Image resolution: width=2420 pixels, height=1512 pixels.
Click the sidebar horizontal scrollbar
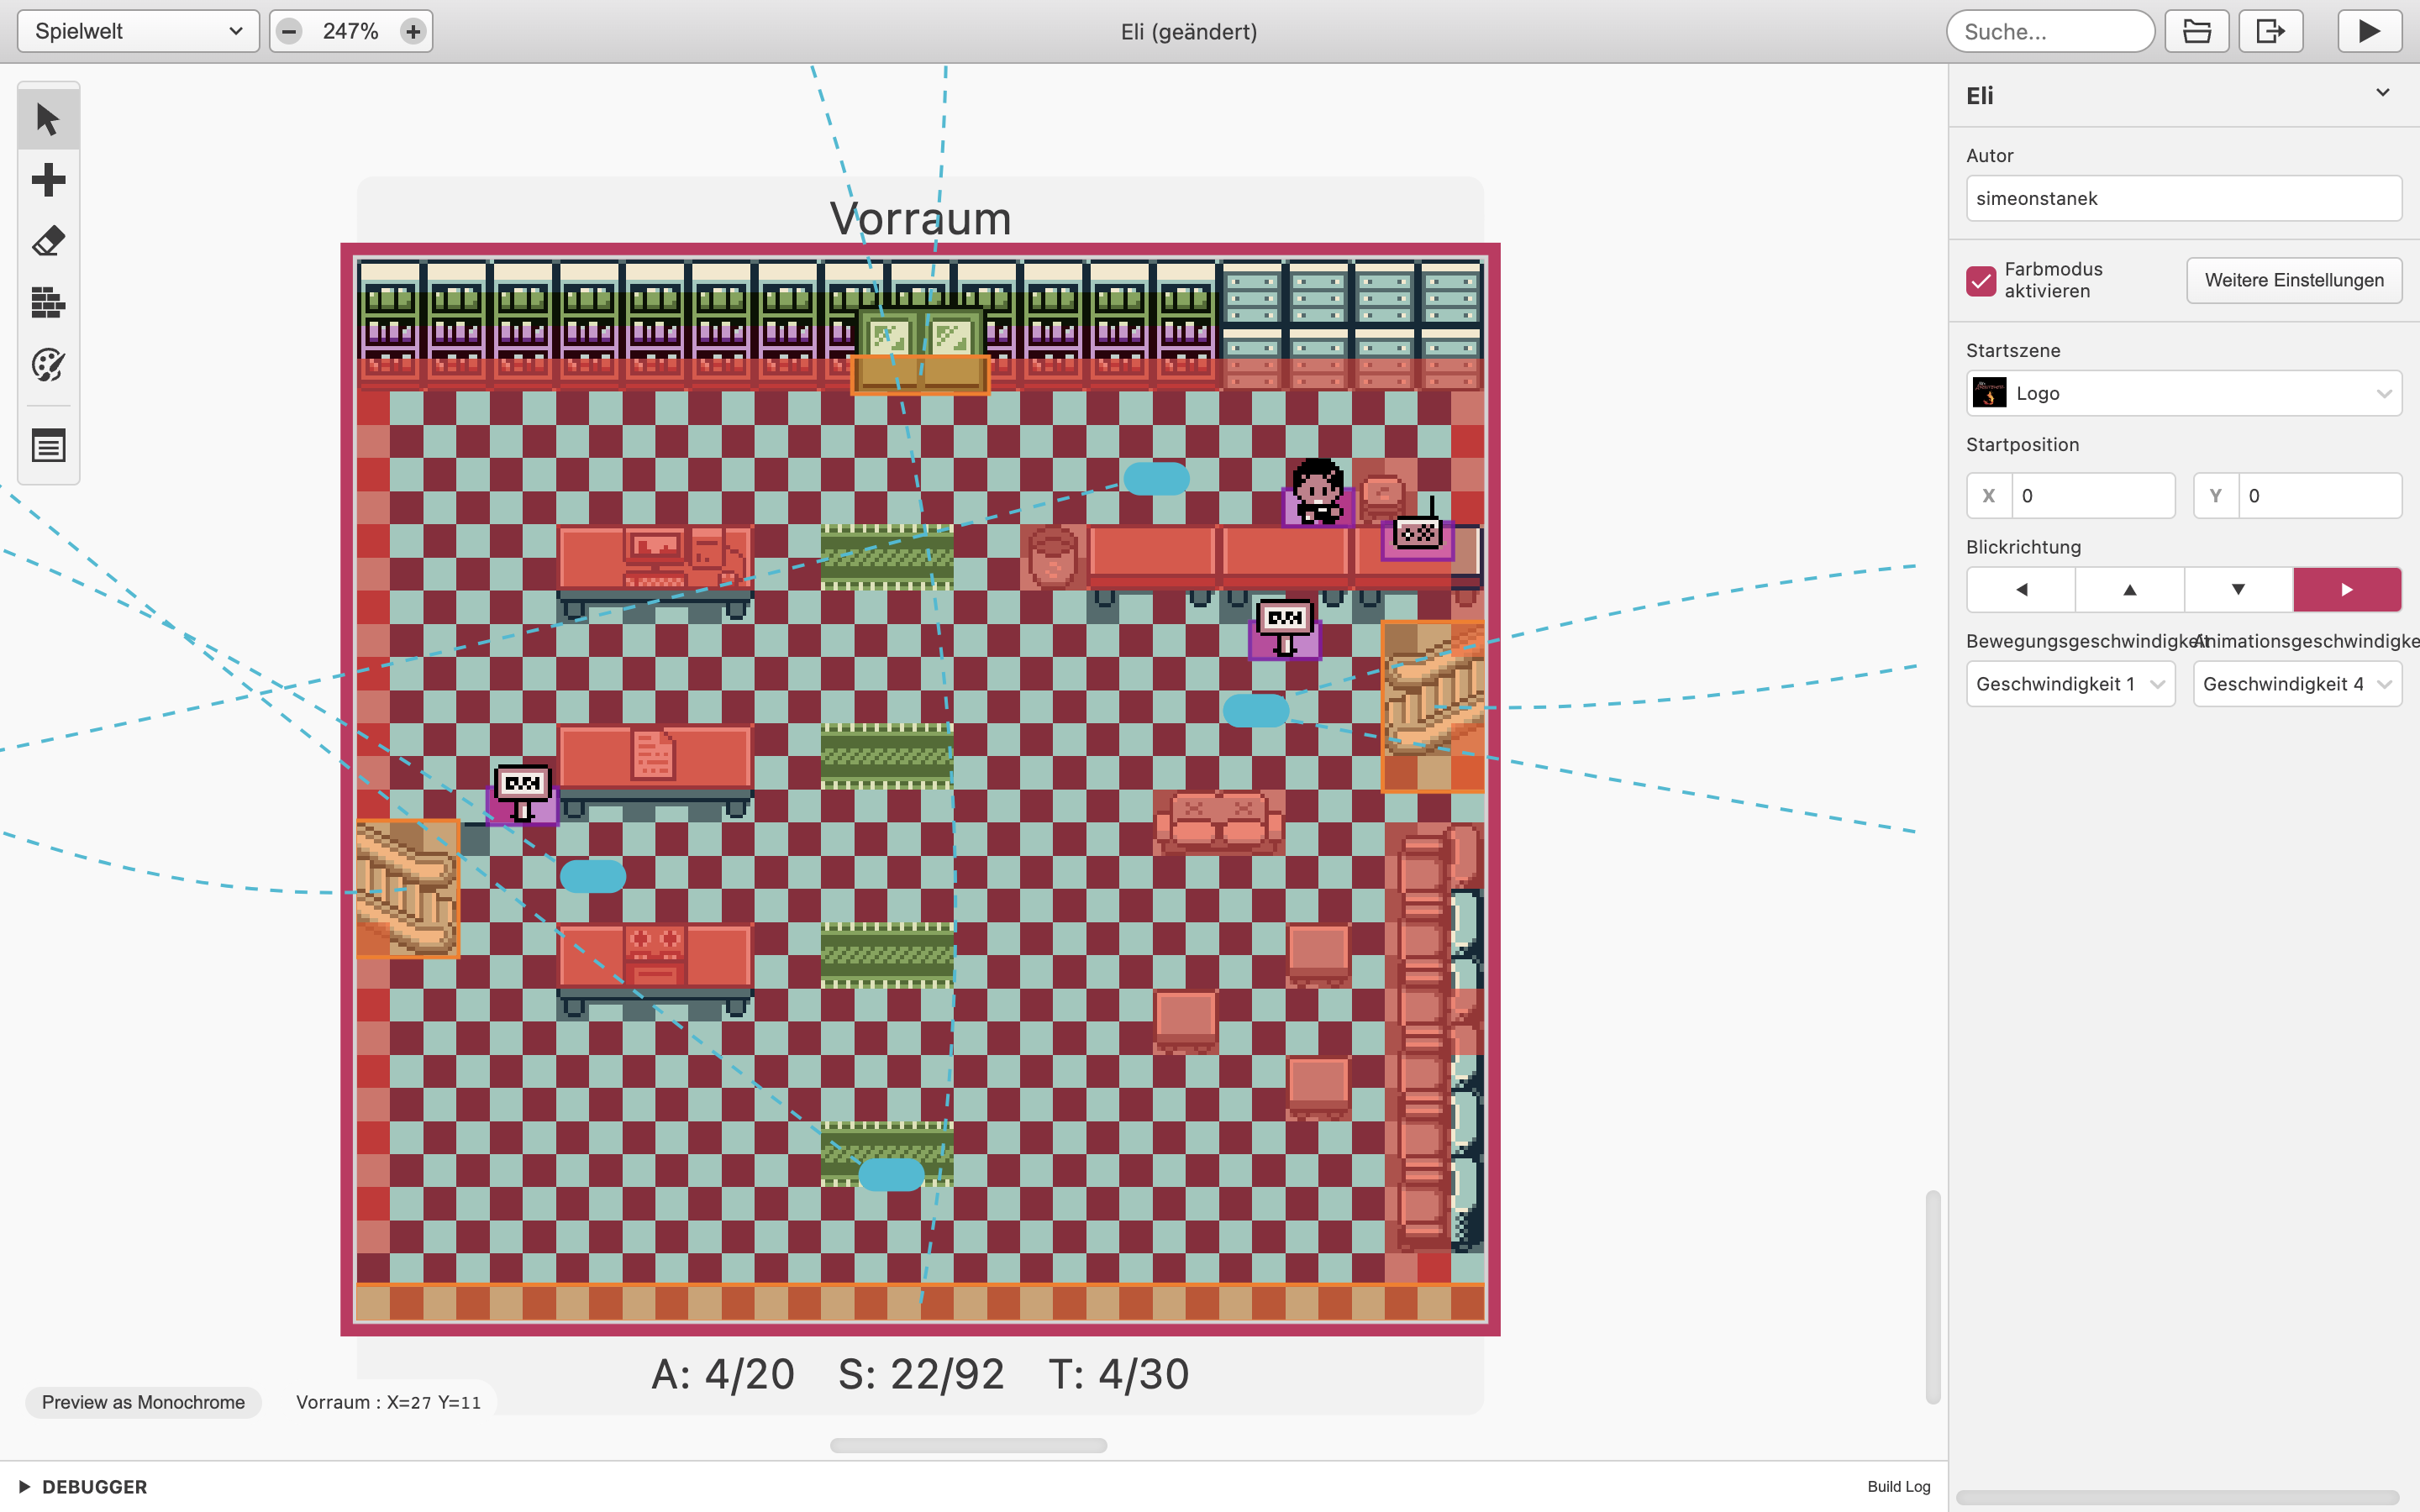2177,1497
